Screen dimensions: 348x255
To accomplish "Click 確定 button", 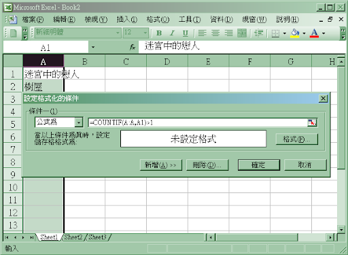I will (x=259, y=165).
